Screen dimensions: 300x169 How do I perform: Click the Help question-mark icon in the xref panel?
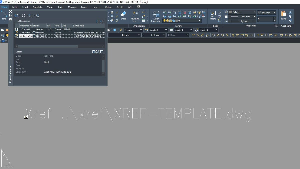coord(38,15)
